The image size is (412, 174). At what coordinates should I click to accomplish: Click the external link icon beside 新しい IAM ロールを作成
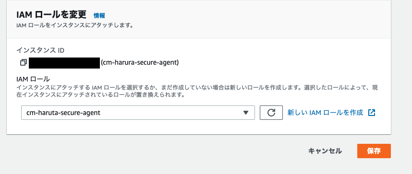click(x=372, y=113)
